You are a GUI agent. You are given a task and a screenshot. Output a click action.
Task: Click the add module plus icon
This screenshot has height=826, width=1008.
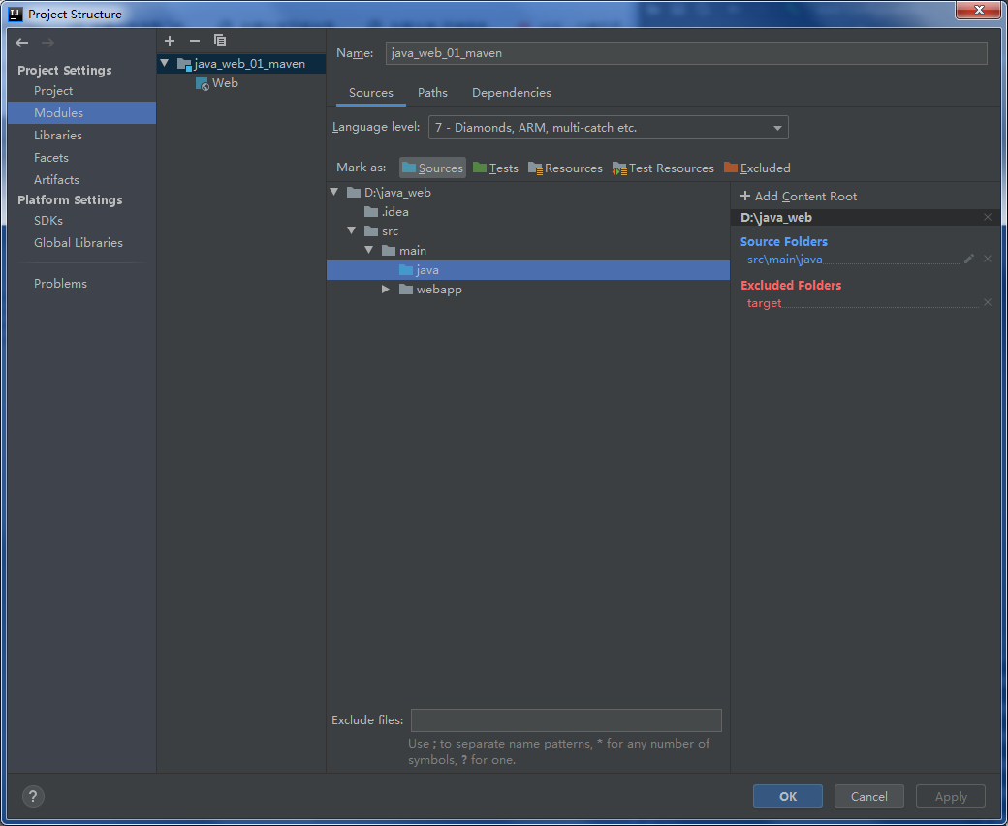pos(170,41)
